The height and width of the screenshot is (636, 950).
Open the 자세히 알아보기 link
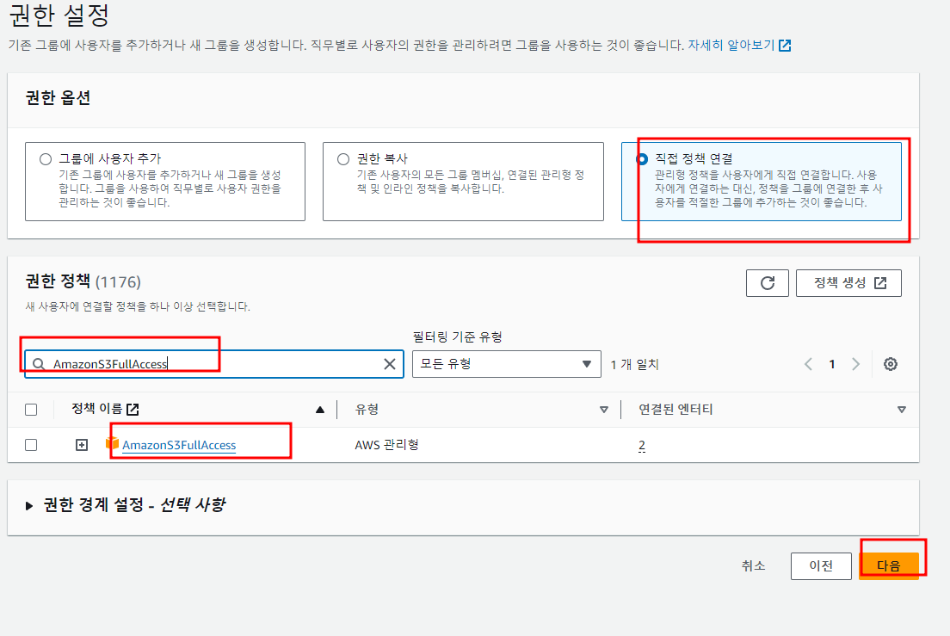[731, 46]
